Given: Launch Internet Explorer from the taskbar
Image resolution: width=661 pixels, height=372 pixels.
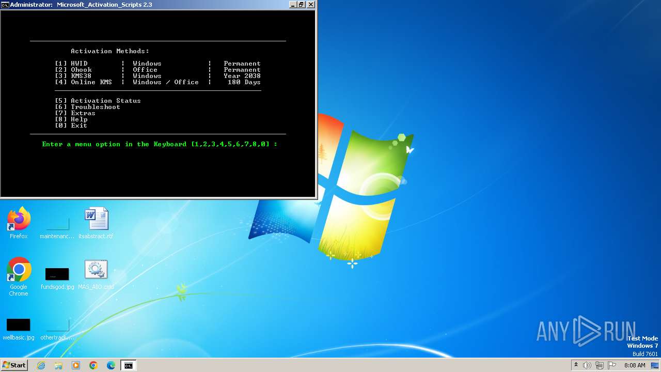Looking at the screenshot, I should click(41, 365).
